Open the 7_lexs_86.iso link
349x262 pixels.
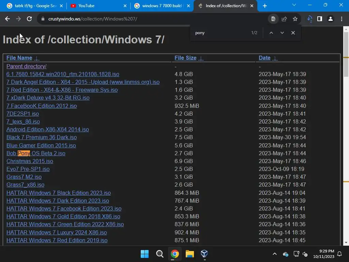(x=23, y=122)
